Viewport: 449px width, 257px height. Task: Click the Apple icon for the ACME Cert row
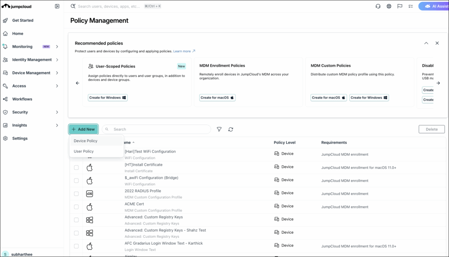(x=89, y=207)
